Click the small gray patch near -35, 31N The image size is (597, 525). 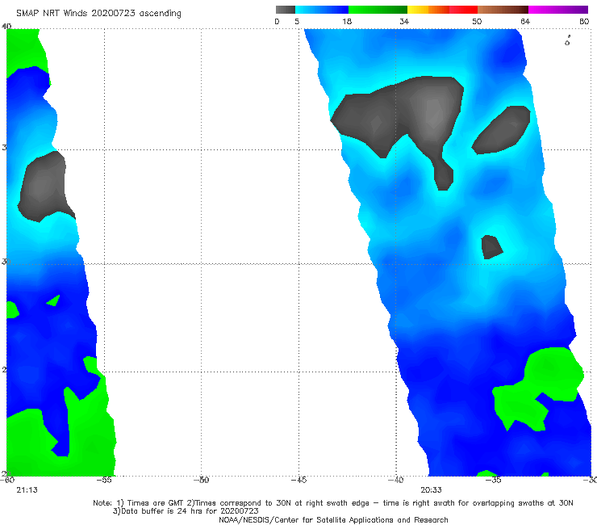pyautogui.click(x=491, y=247)
